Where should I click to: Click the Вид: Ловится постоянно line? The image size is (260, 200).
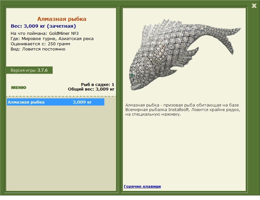38,49
